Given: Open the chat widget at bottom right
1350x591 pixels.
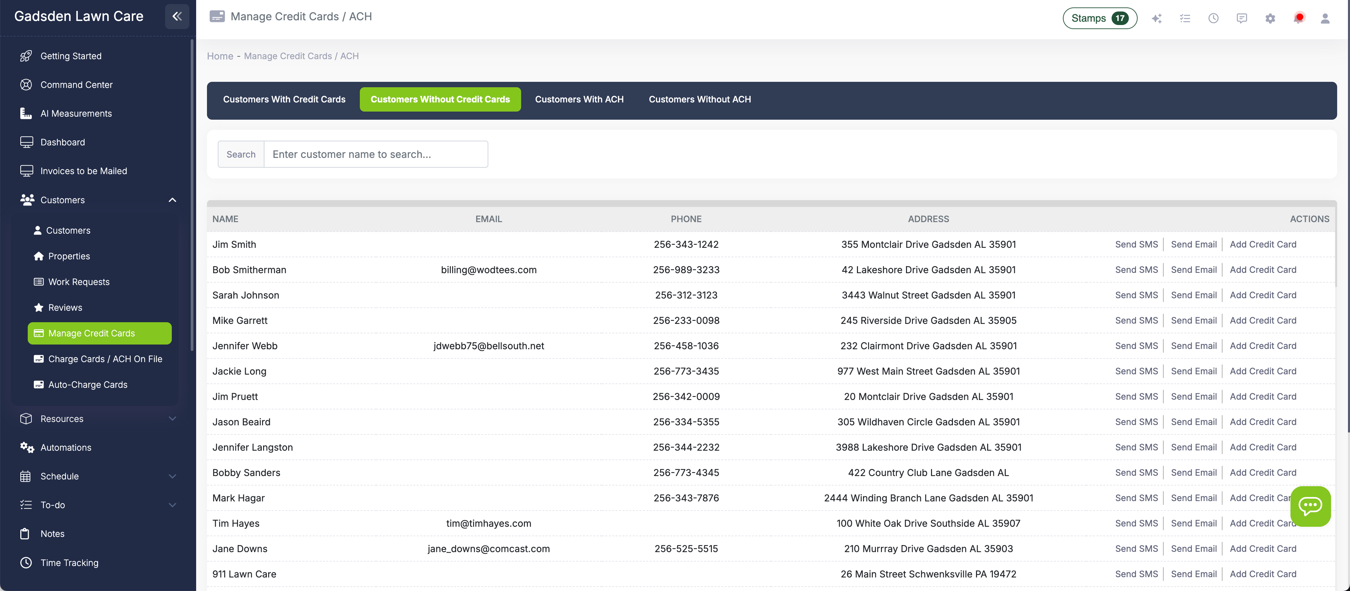Looking at the screenshot, I should 1310,505.
